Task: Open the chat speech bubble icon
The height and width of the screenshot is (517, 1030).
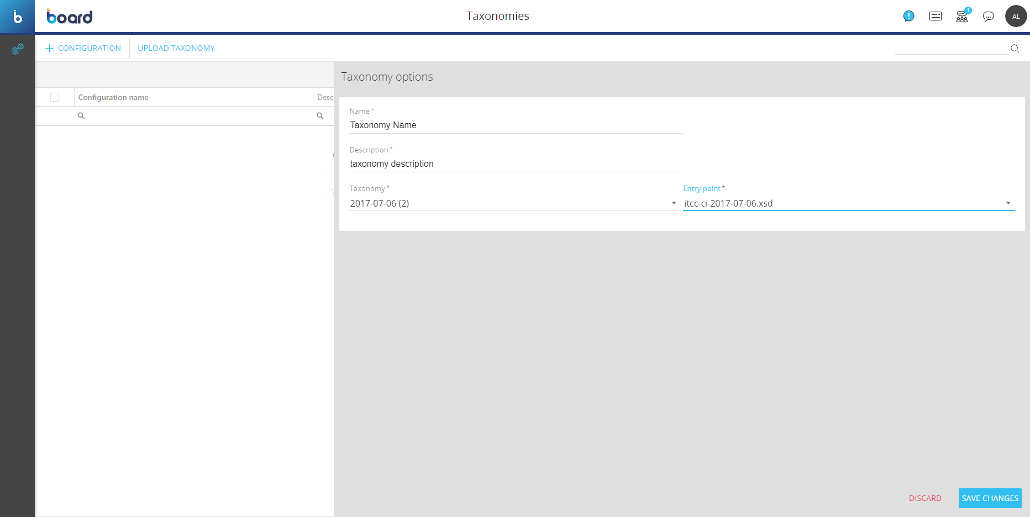Action: (x=989, y=17)
